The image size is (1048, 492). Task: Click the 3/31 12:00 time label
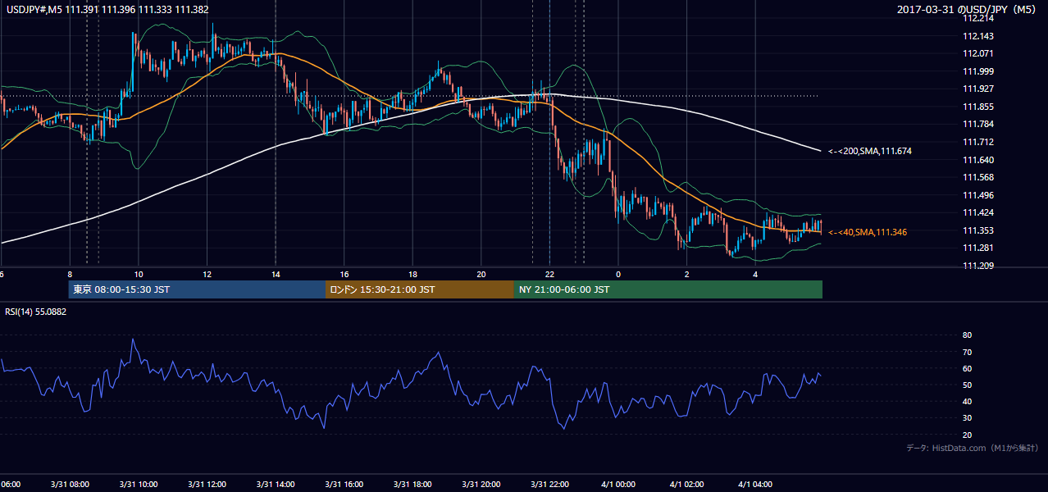click(207, 485)
